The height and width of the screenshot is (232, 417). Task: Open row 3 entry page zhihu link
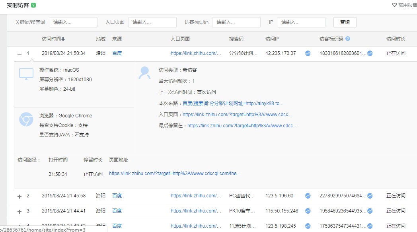click(x=196, y=211)
